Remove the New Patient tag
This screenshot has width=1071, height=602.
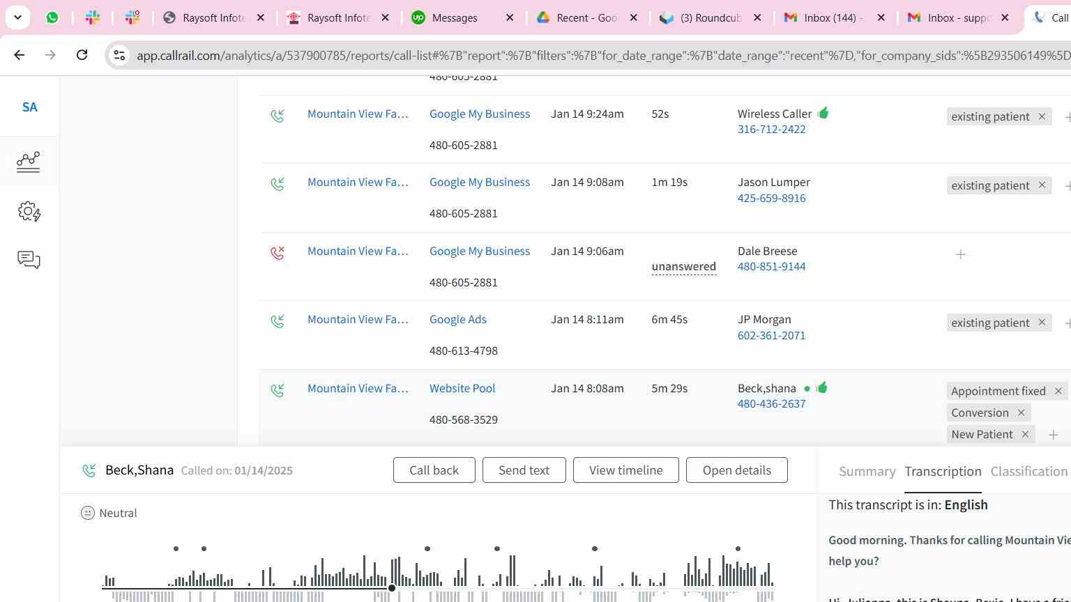[1025, 434]
